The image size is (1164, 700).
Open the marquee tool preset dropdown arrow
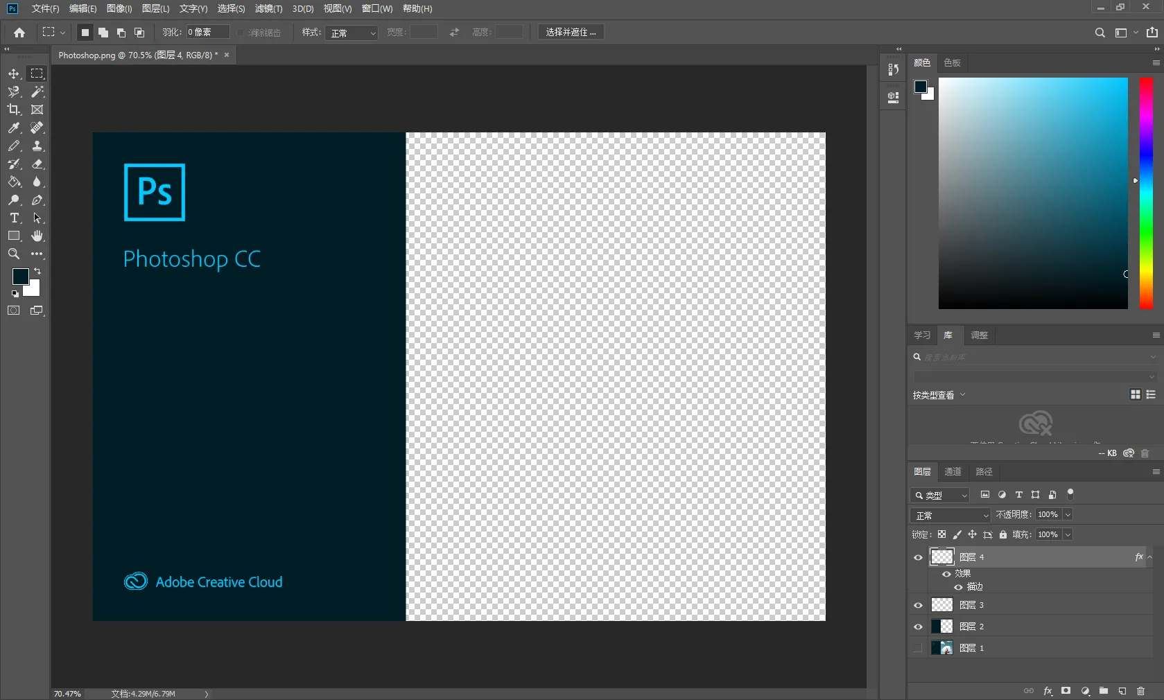62,33
